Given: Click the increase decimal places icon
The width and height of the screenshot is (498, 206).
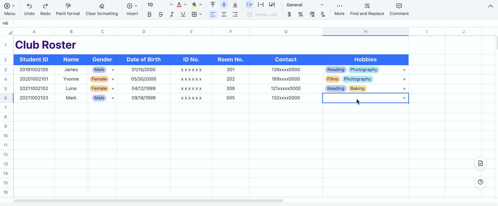Looking at the screenshot, I should click(312, 14).
